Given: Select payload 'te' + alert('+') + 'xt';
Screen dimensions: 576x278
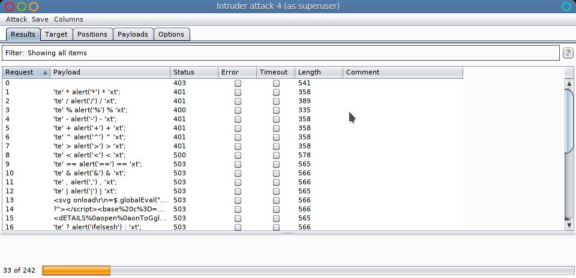Looking at the screenshot, I should point(89,128).
